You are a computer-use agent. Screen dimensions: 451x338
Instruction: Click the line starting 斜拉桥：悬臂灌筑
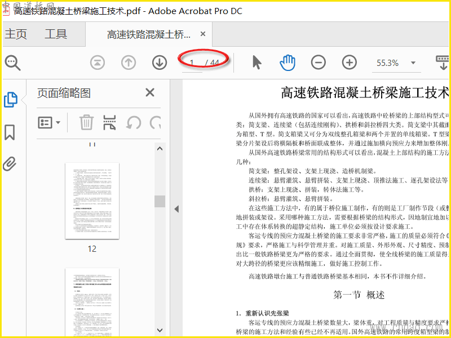291,199
